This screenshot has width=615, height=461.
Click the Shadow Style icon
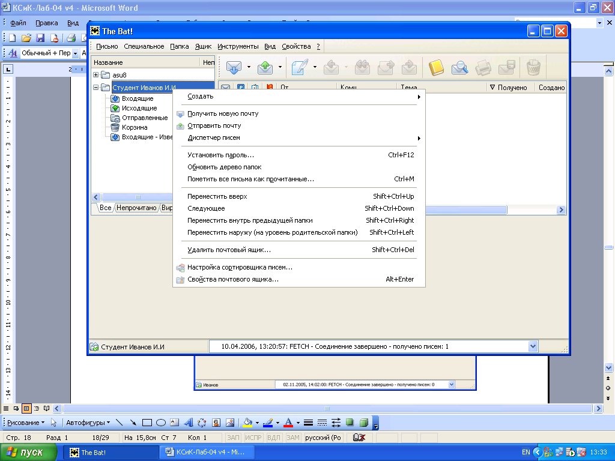tap(350, 423)
